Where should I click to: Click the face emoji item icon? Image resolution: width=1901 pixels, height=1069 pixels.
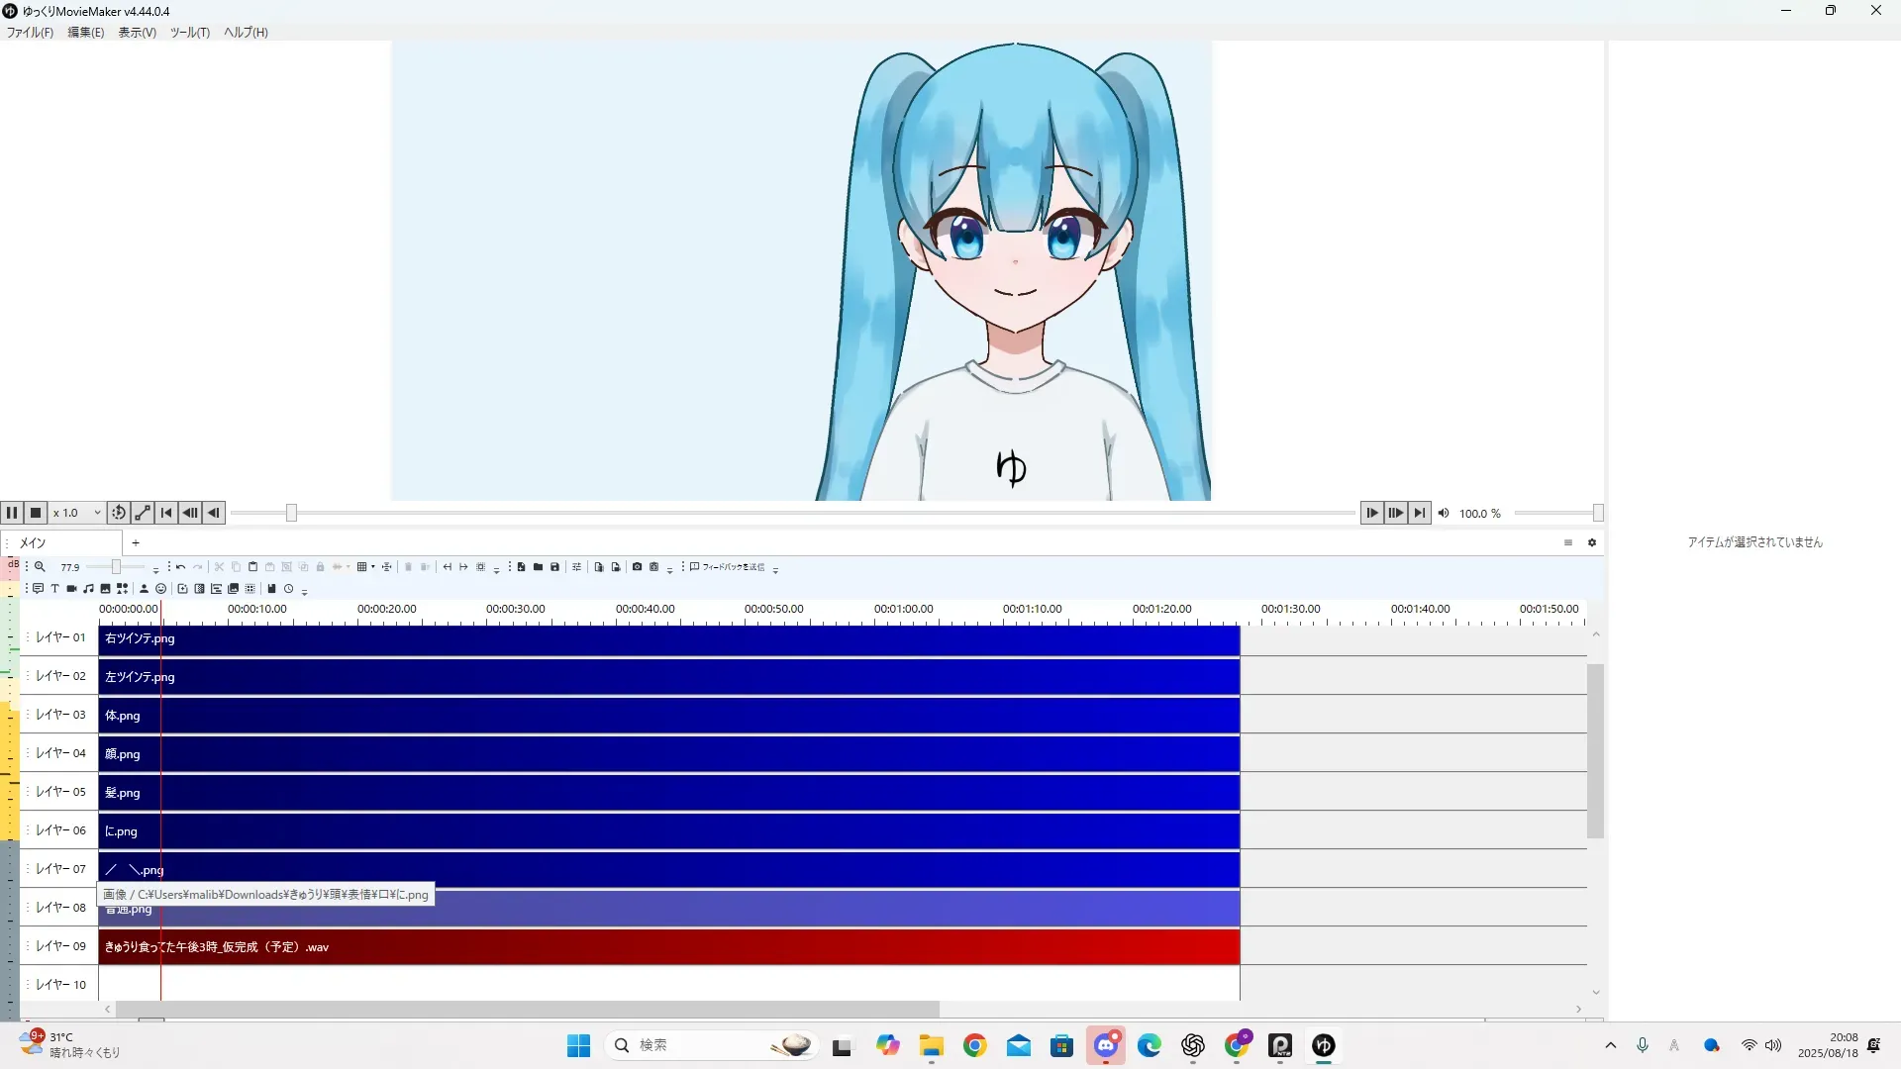[161, 589]
